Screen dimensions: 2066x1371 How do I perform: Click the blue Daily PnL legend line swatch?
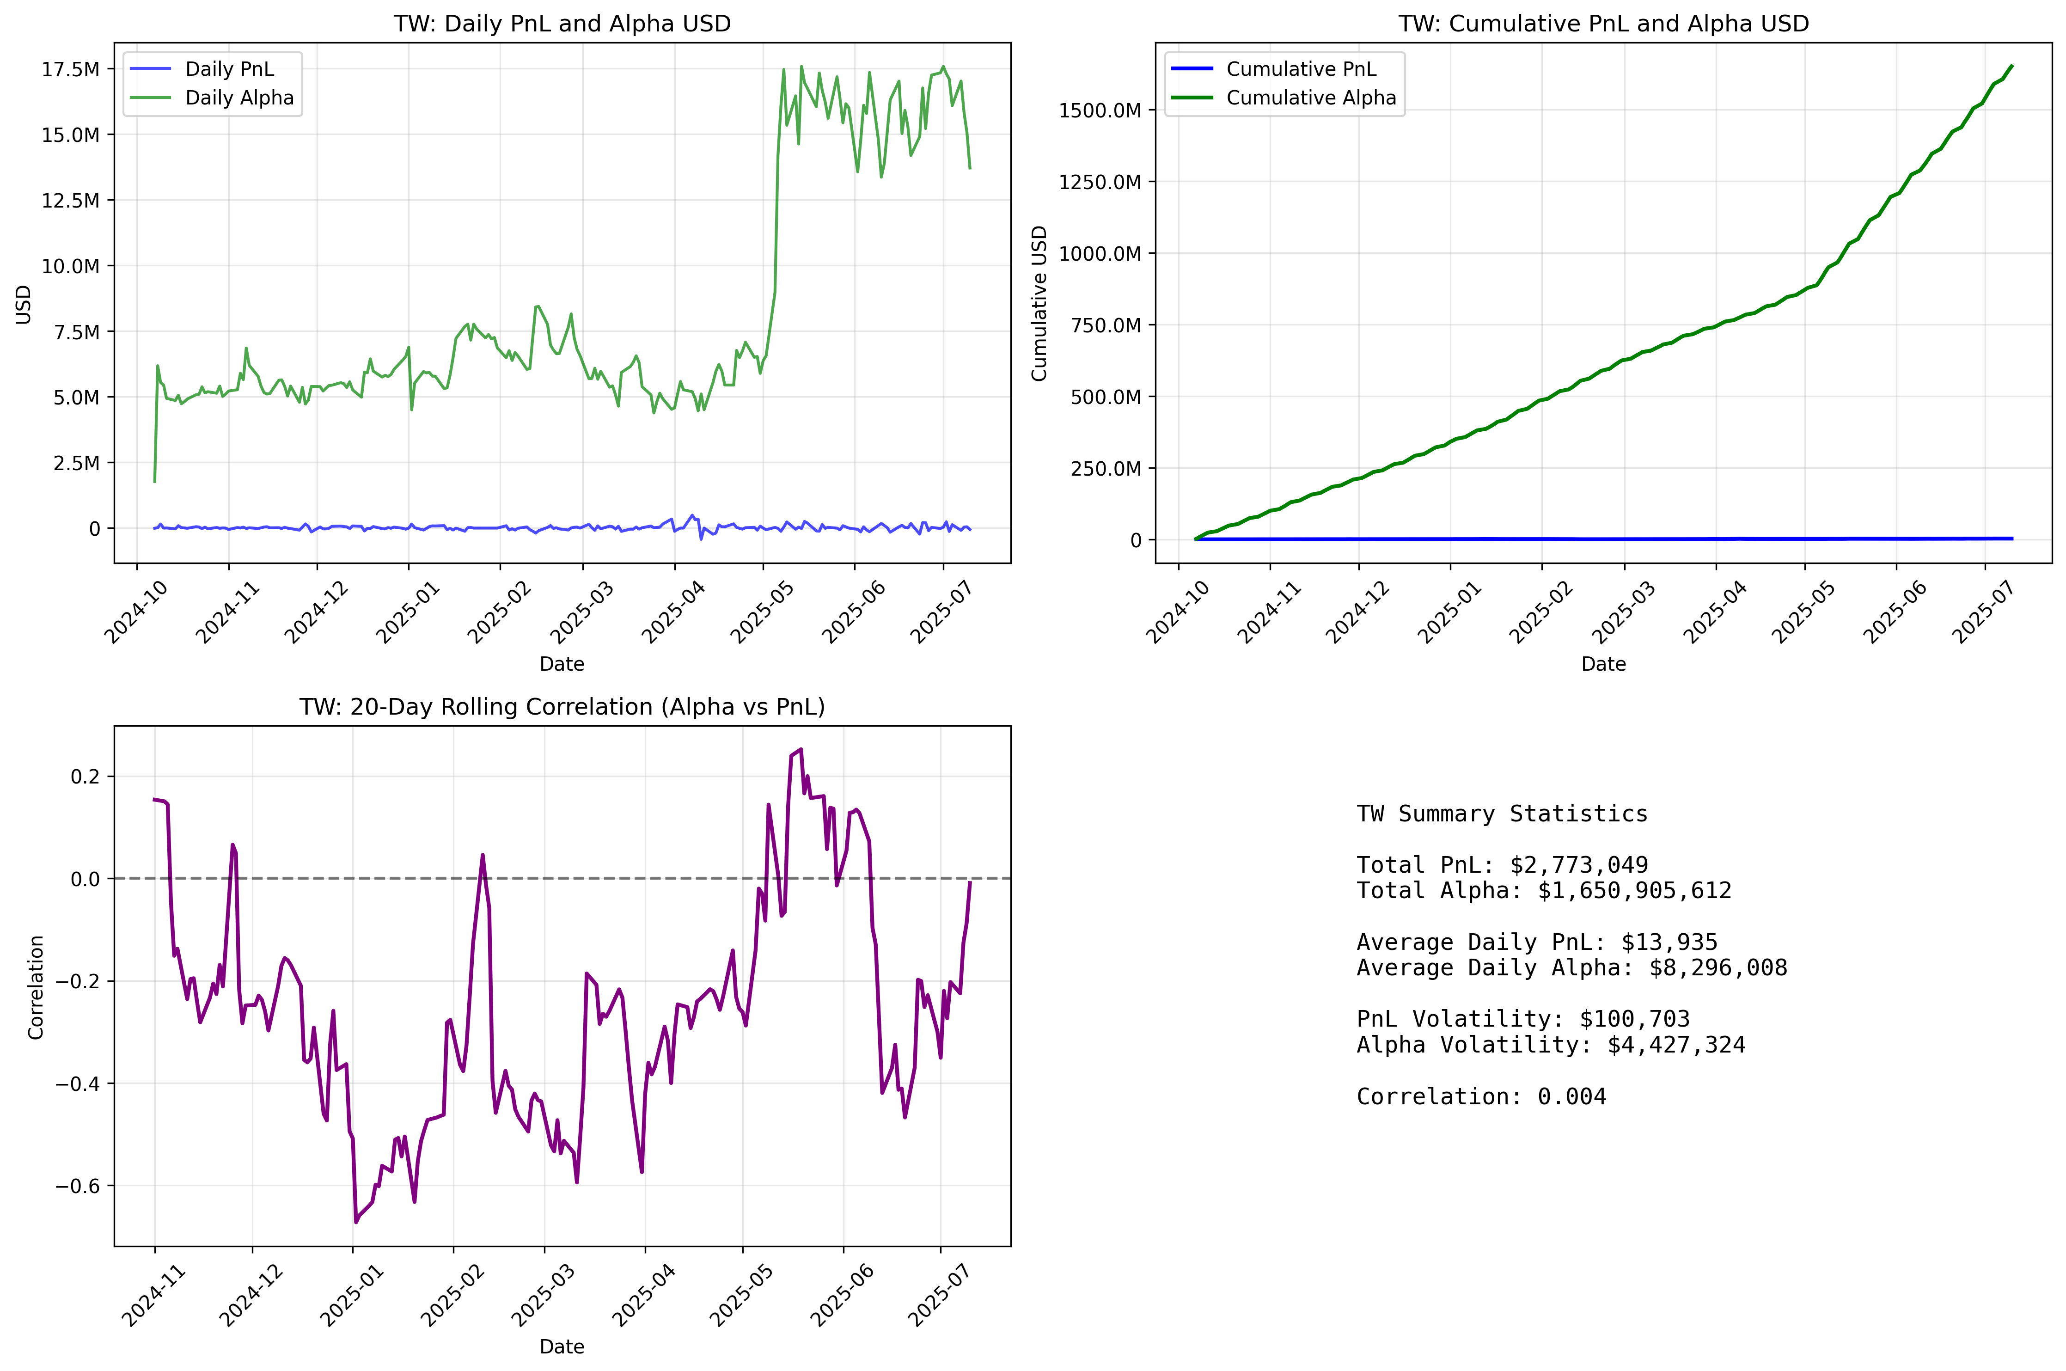(x=150, y=69)
